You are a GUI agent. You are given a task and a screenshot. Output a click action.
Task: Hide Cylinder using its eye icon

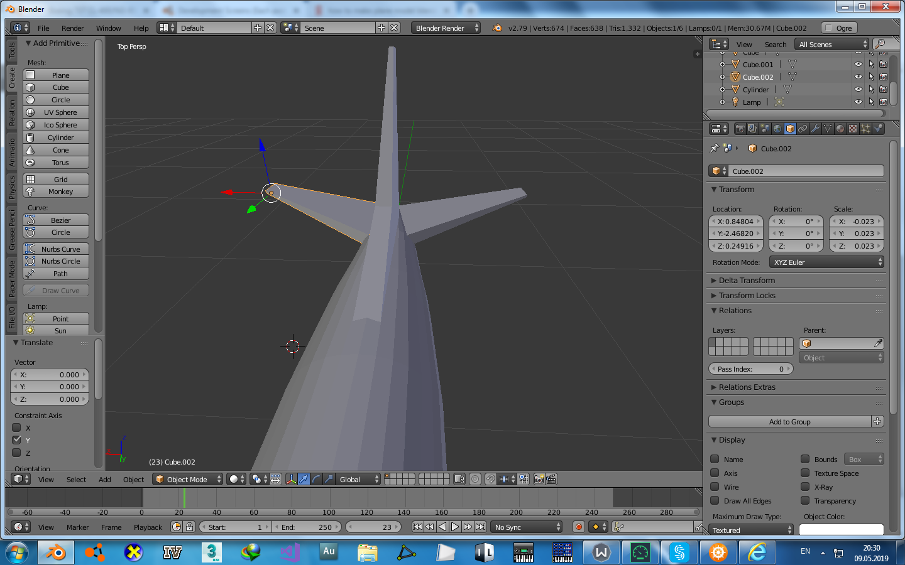pos(858,89)
